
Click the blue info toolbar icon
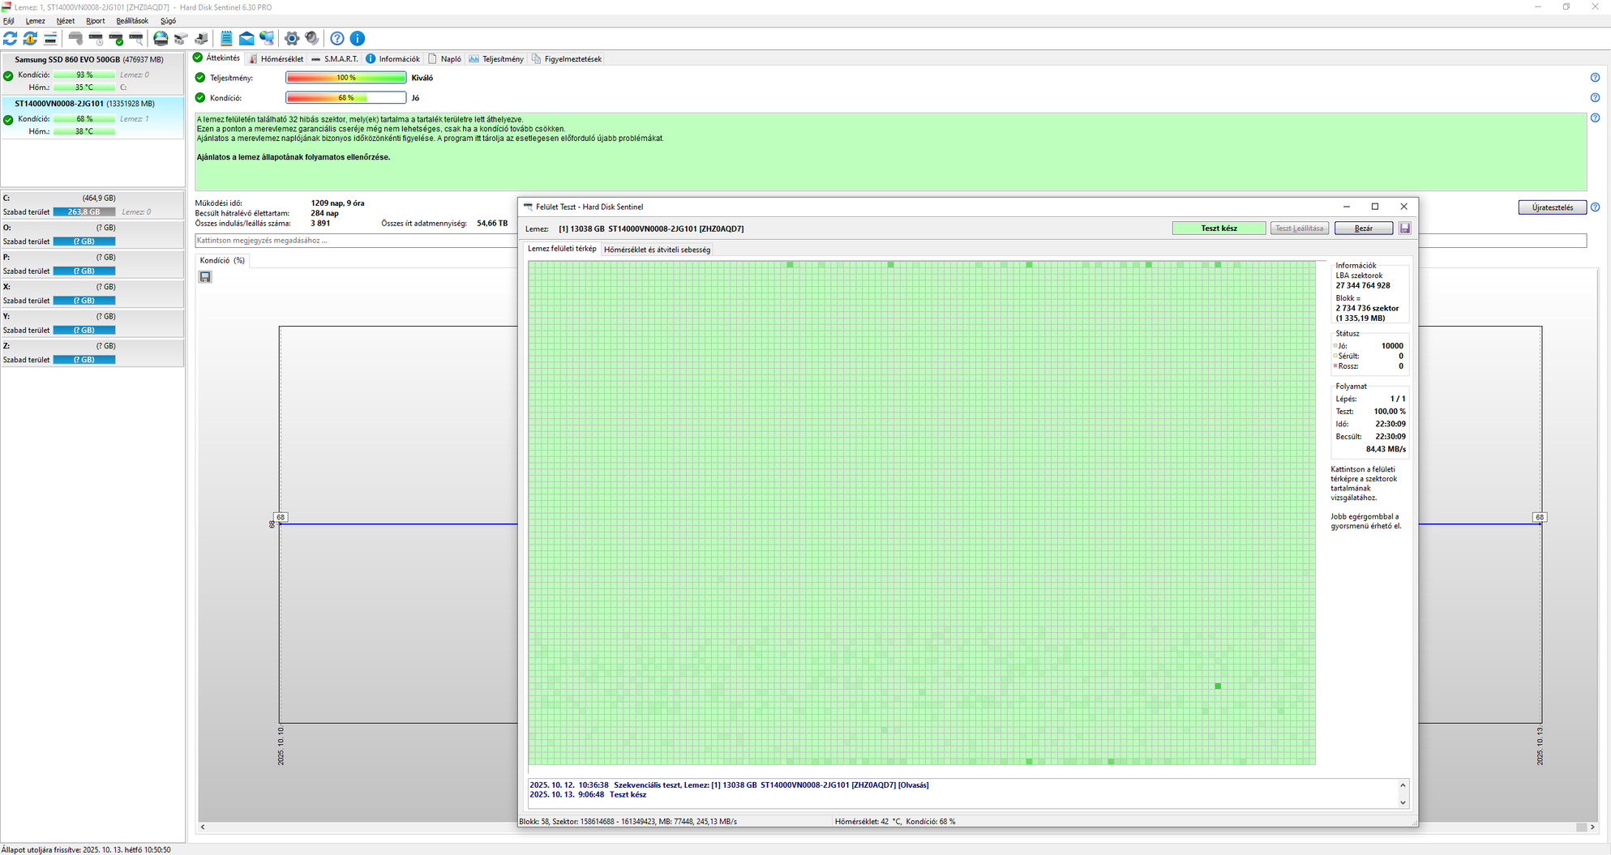coord(358,38)
